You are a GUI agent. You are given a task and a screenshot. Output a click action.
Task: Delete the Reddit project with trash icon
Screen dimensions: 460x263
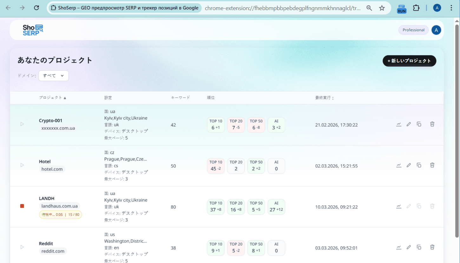click(x=432, y=247)
